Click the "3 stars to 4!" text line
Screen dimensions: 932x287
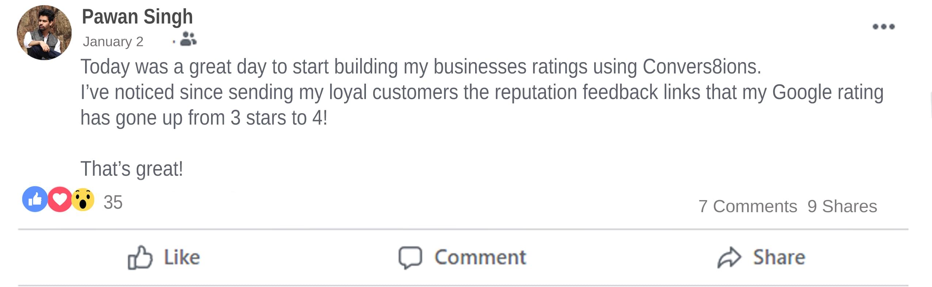204,118
